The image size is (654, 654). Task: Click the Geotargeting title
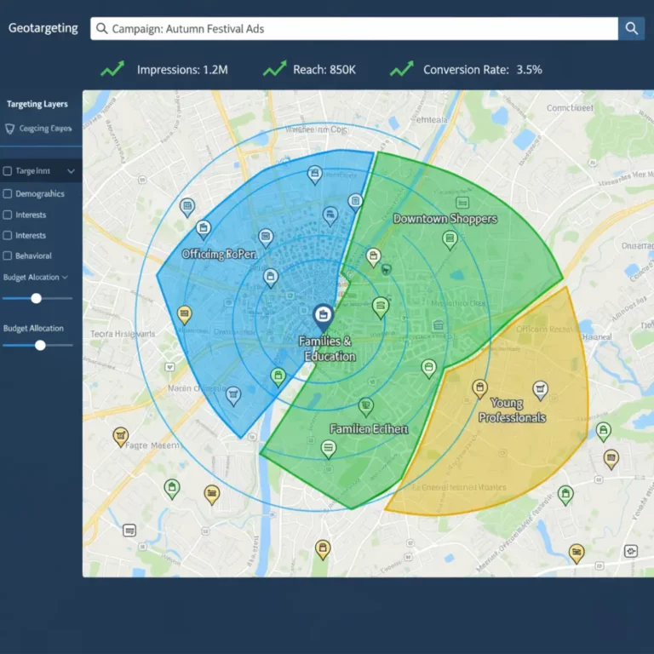click(x=43, y=28)
